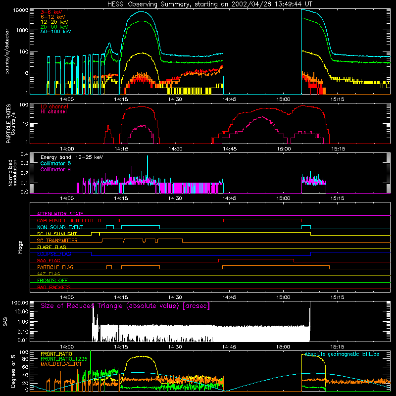Select the FRONT_RATIO legend label

(x=56, y=354)
